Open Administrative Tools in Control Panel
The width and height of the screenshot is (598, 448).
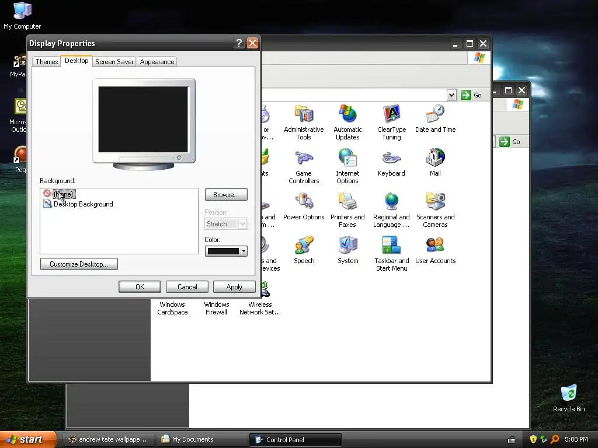pyautogui.click(x=304, y=122)
